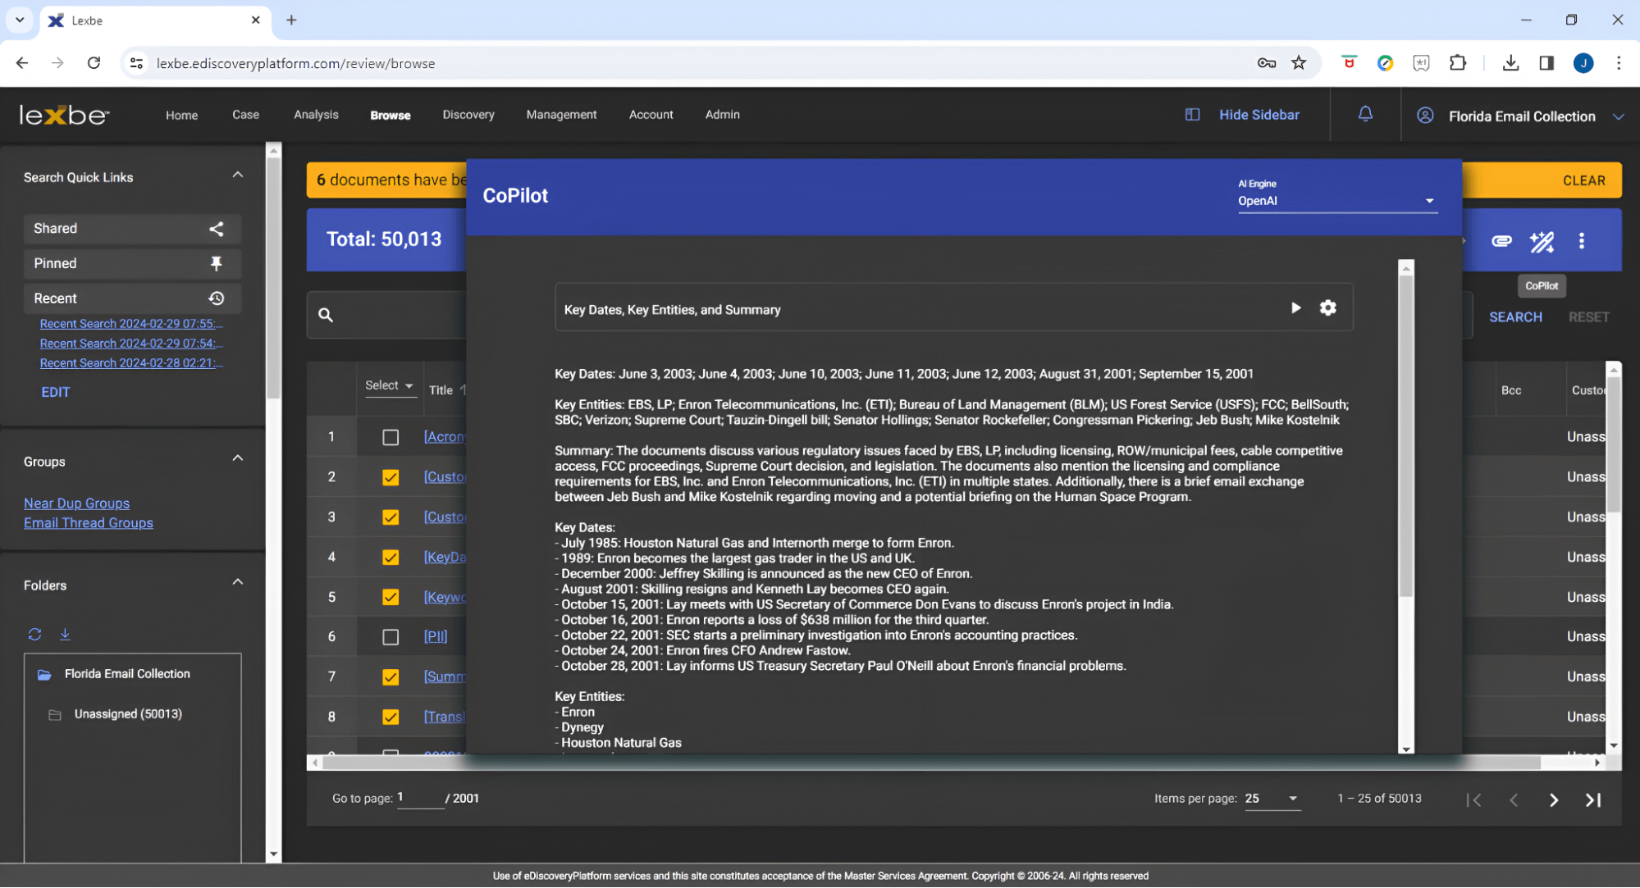Open the Select dropdown in table header
The image size is (1640, 888).
[x=390, y=386]
